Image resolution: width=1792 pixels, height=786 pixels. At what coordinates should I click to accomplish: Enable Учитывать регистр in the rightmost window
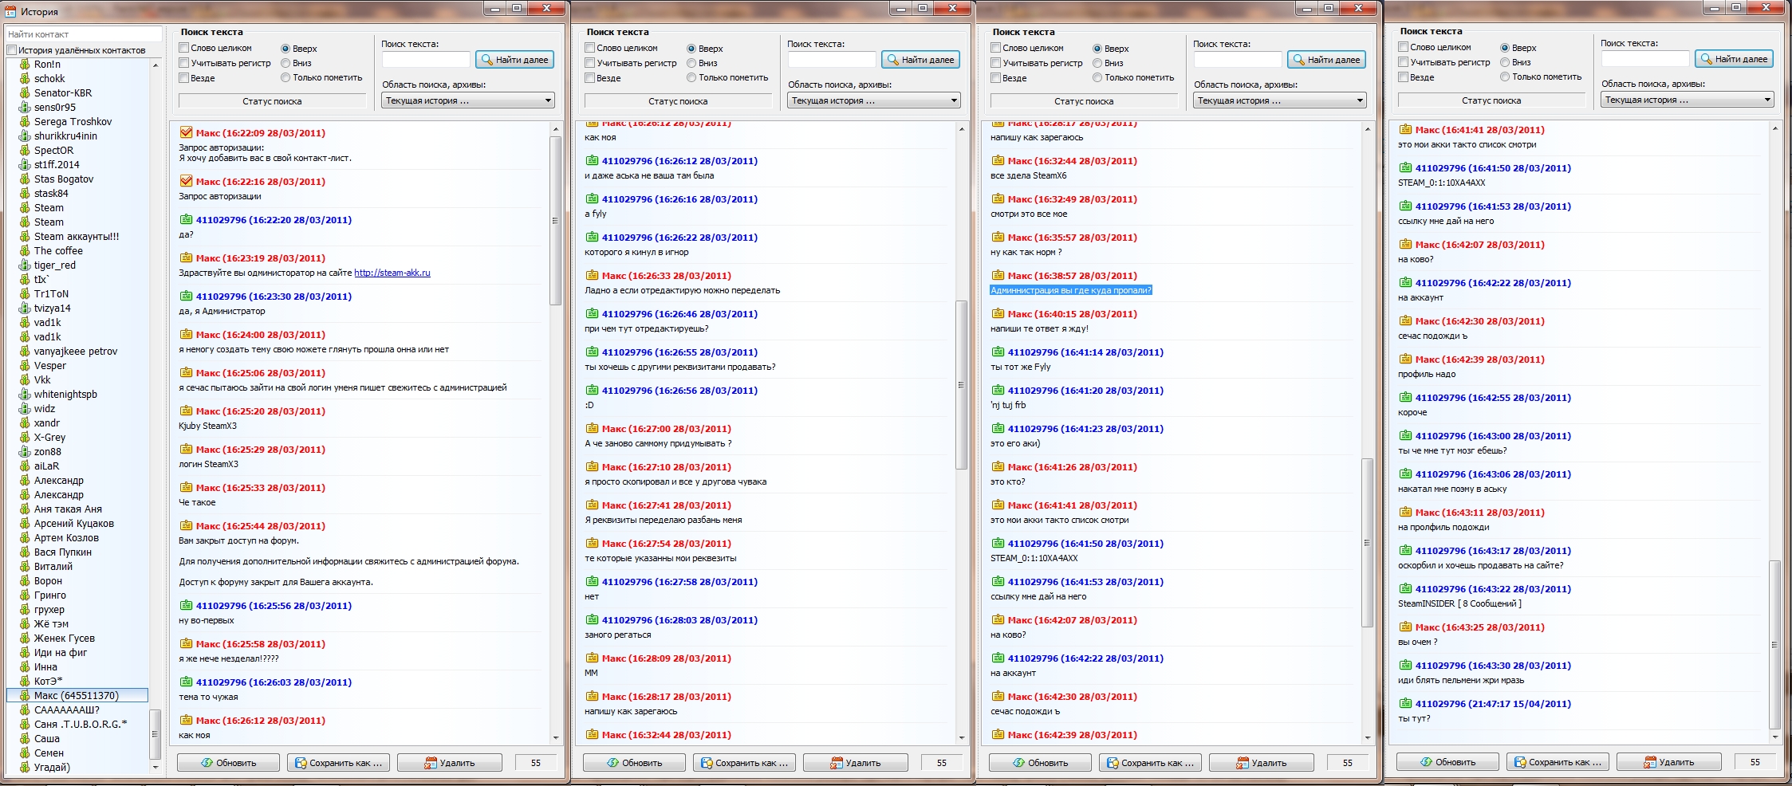1404,62
